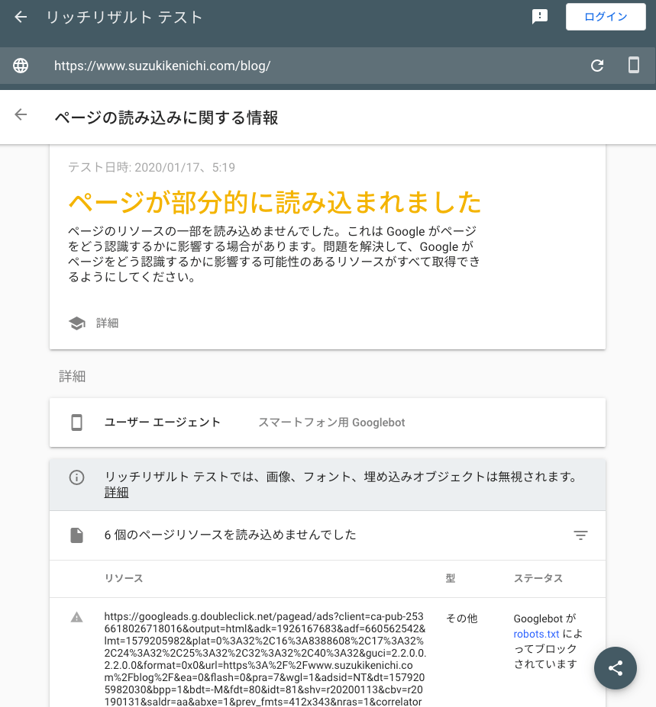This screenshot has height=707, width=656.
Task: Click the globe icon beside the URL
Action: 21,66
